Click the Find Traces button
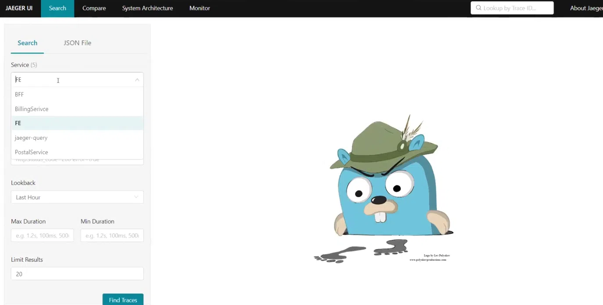 [x=123, y=300]
